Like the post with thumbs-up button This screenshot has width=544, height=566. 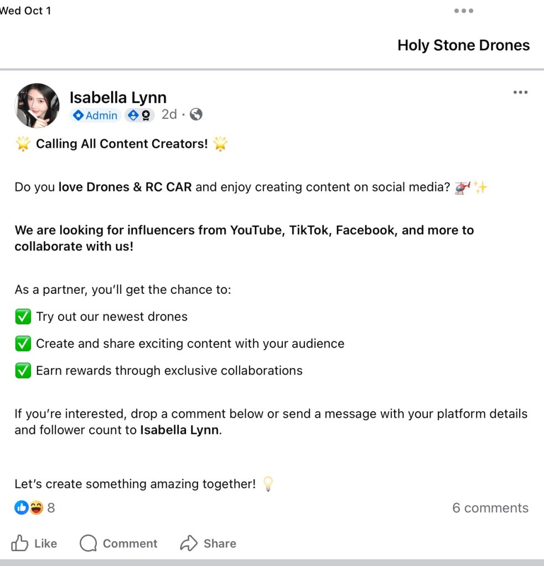click(34, 543)
